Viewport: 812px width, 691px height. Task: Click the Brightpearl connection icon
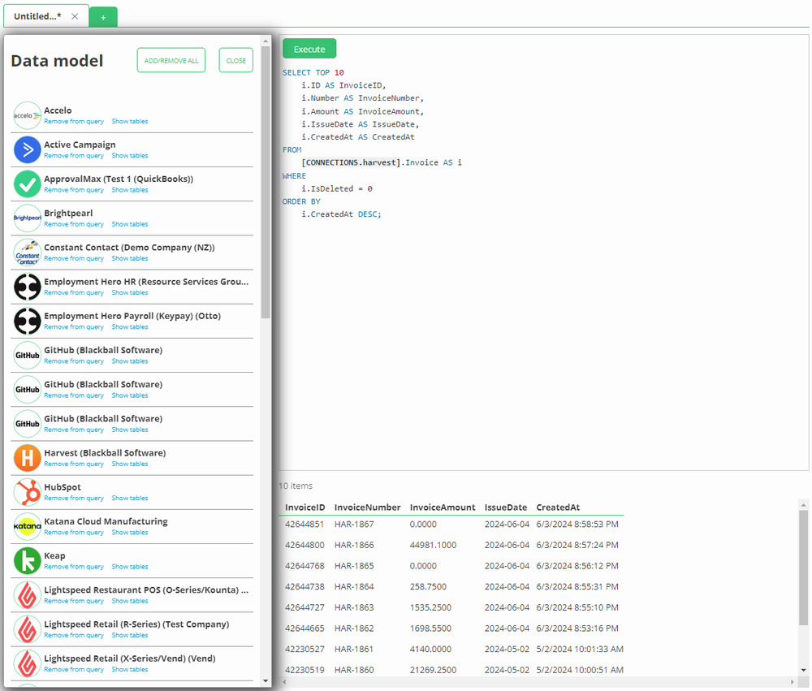[x=27, y=218]
